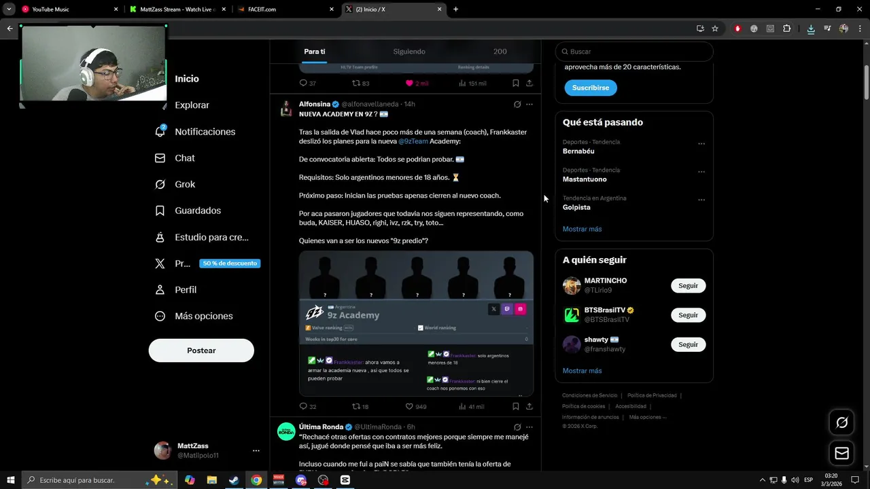The width and height of the screenshot is (870, 489).
Task: Click the page vertical scrollbar
Action: click(x=866, y=83)
